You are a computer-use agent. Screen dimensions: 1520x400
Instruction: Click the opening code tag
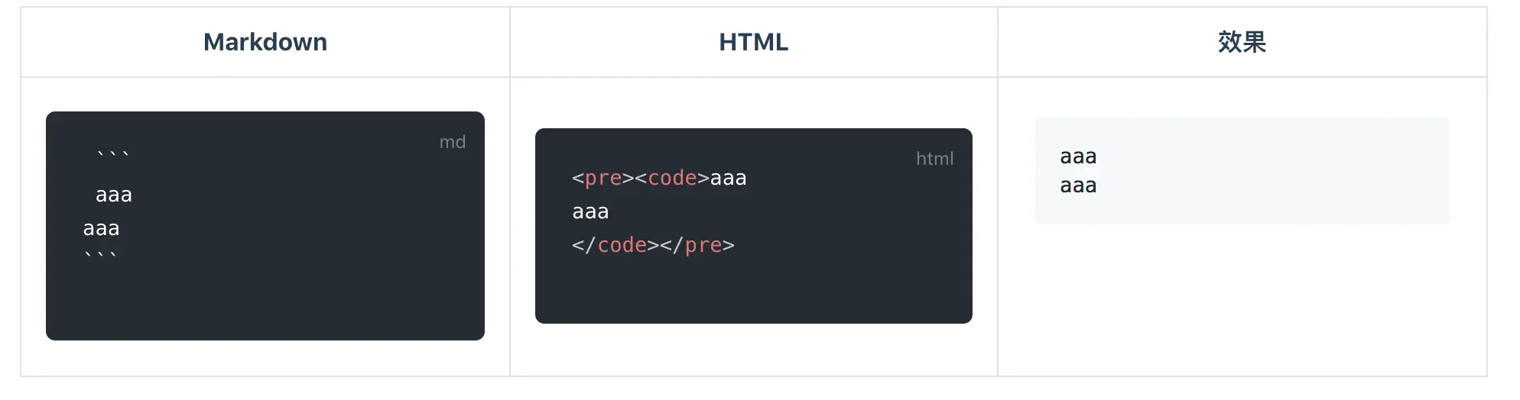[673, 179]
